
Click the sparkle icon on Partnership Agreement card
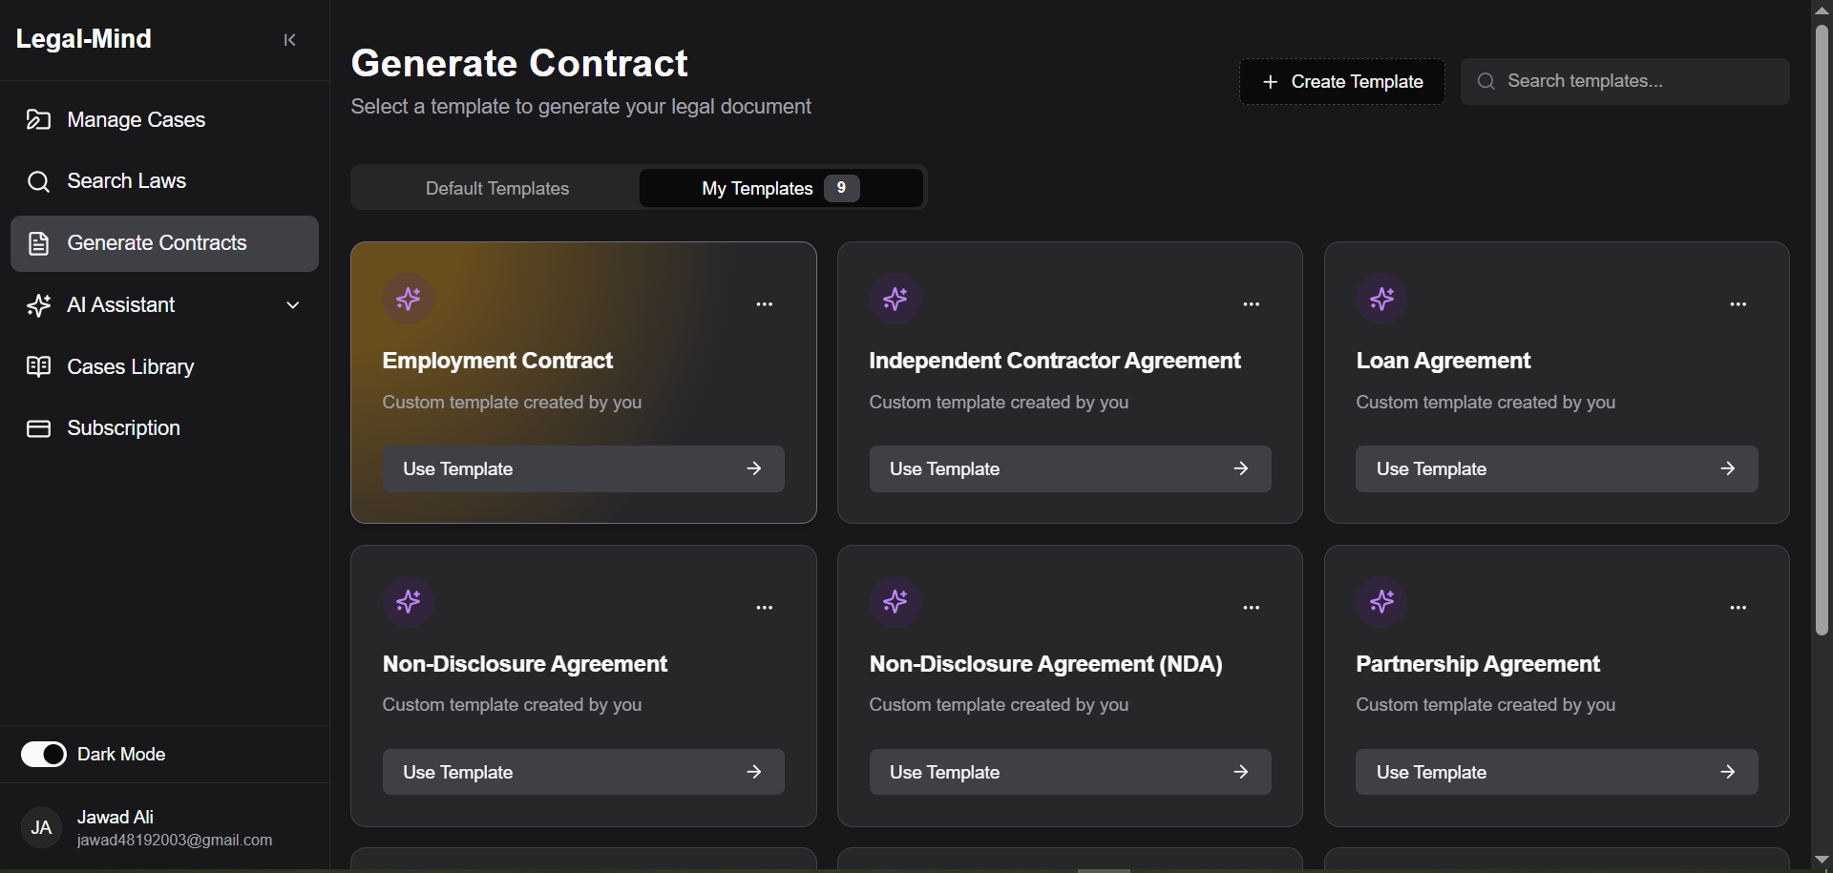pyautogui.click(x=1381, y=602)
